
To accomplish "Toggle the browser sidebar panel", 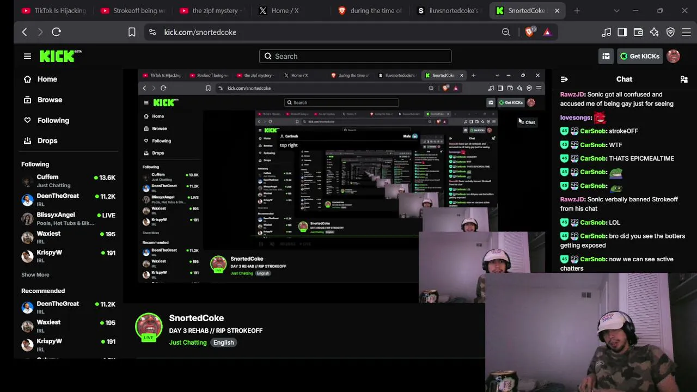I will click(x=622, y=32).
